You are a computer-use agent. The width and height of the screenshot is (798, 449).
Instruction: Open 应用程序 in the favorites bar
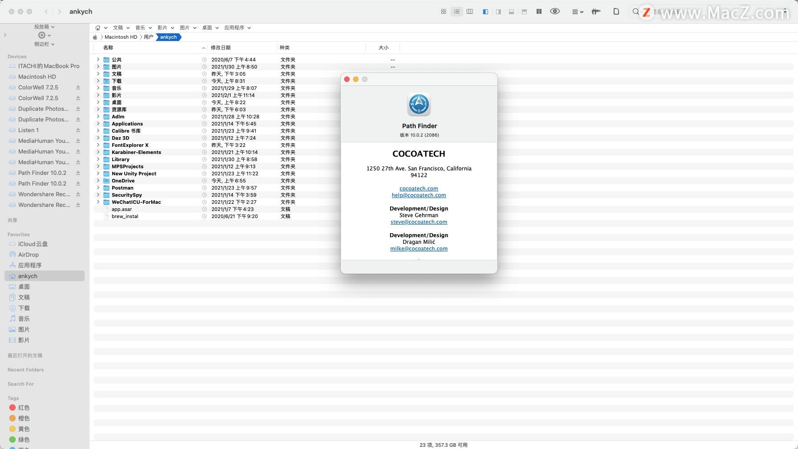234,28
